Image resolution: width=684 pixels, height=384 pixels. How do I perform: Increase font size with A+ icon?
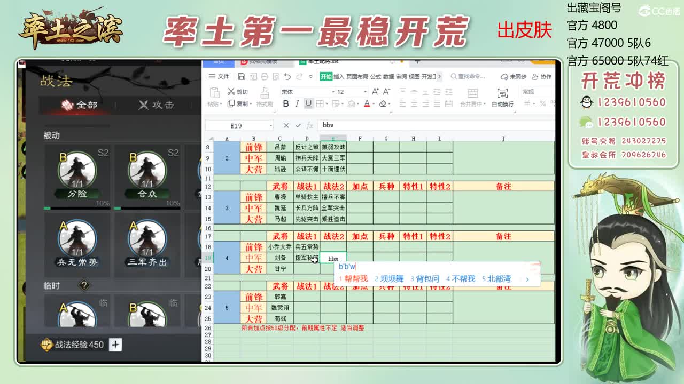pos(375,92)
